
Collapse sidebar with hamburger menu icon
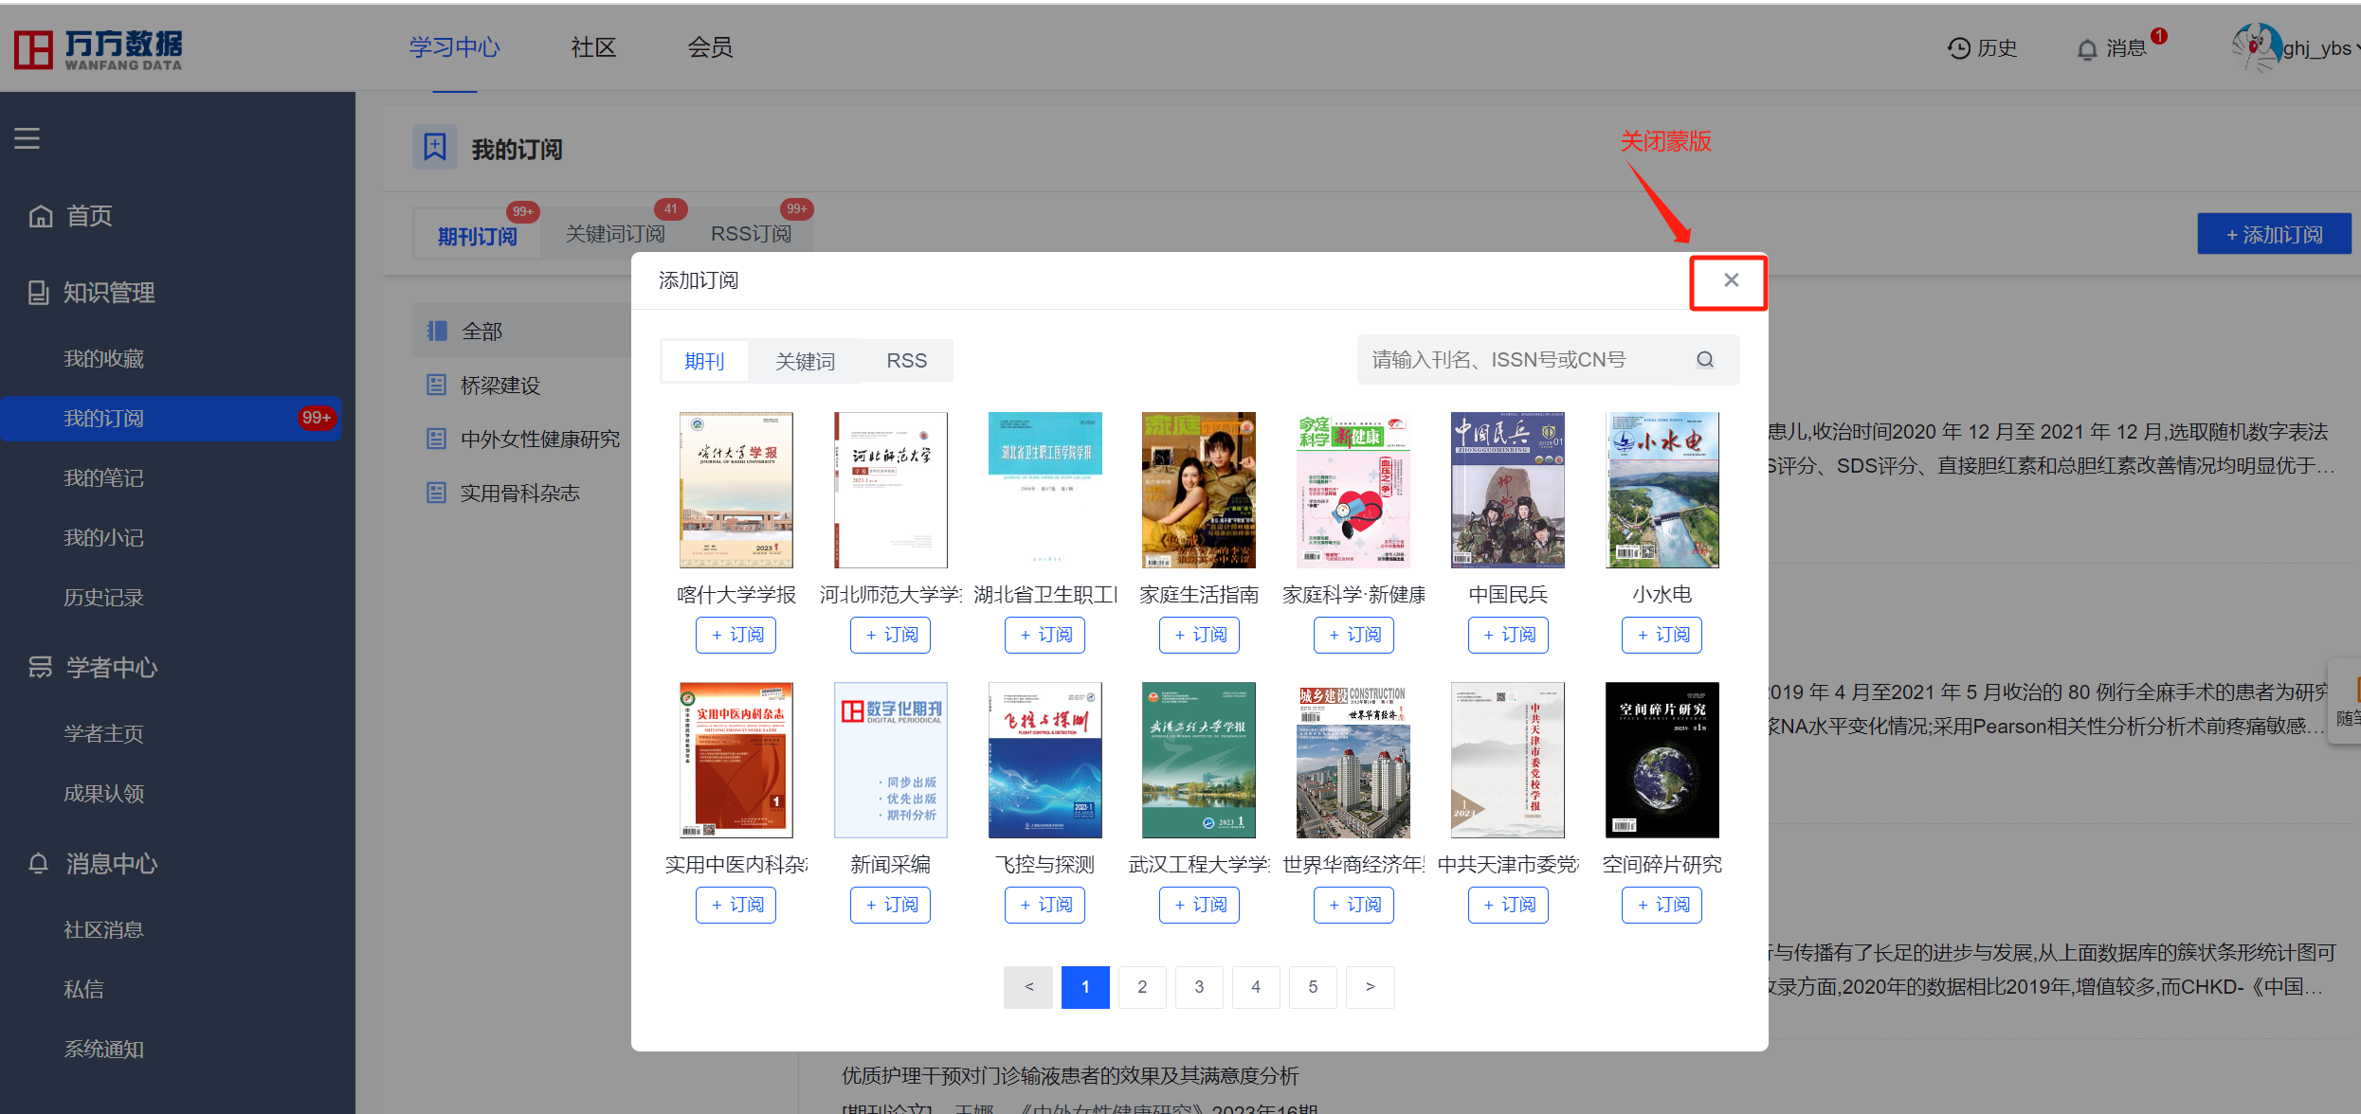(27, 138)
